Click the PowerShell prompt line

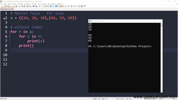coord(120,46)
